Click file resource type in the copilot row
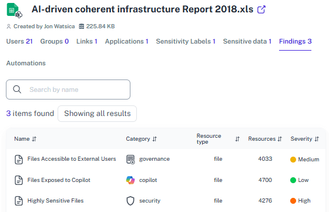Viewport: 329px width, 212px height. (x=218, y=180)
